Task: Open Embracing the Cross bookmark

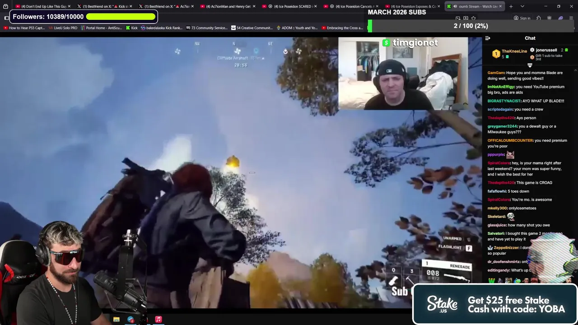Action: (x=342, y=28)
